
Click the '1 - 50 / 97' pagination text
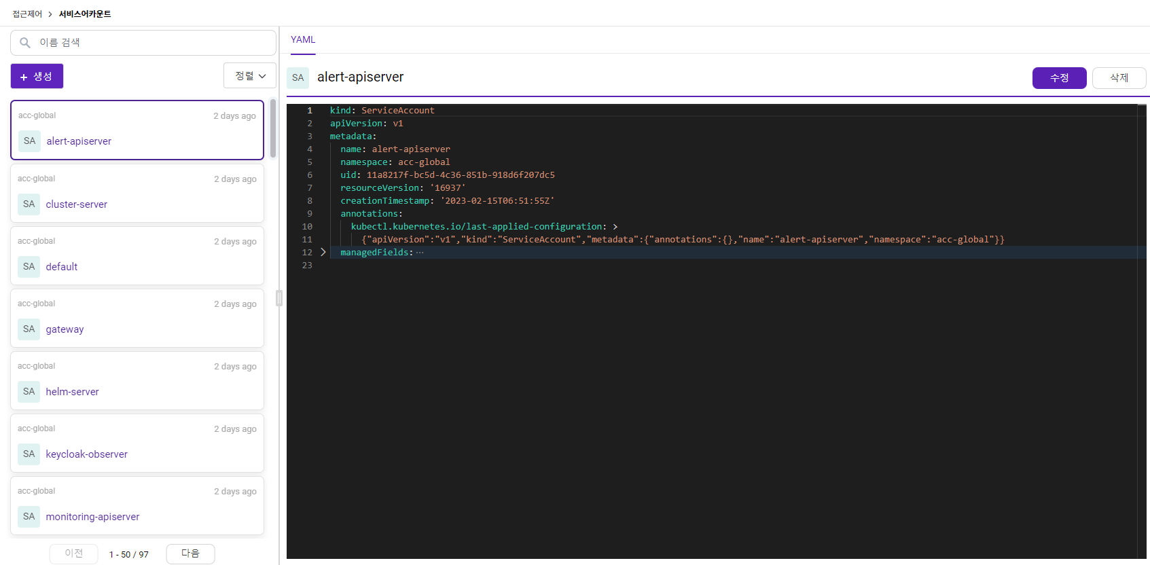(129, 555)
